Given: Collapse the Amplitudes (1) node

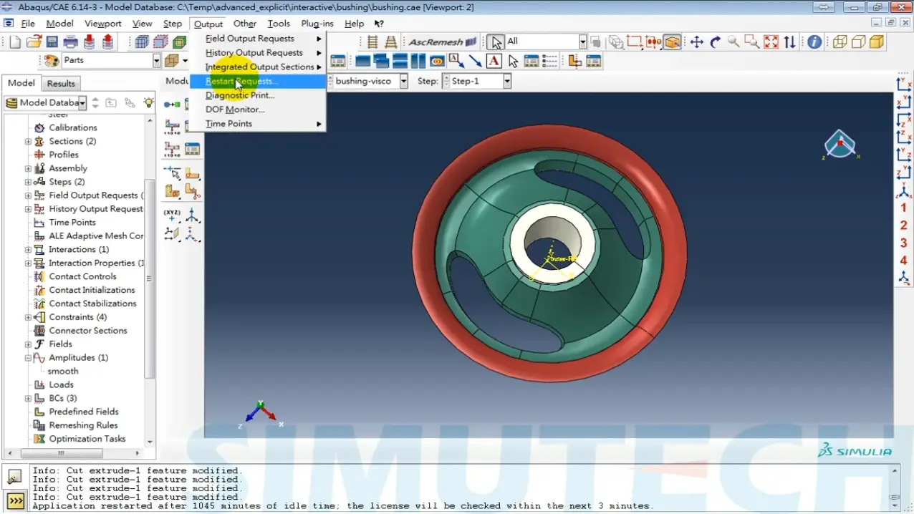Looking at the screenshot, I should [28, 358].
